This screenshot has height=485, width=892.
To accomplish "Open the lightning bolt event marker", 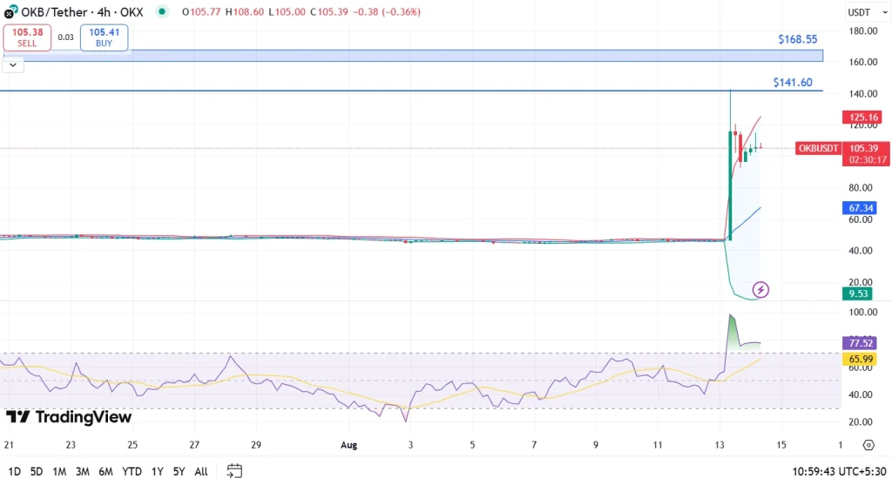I will (760, 290).
